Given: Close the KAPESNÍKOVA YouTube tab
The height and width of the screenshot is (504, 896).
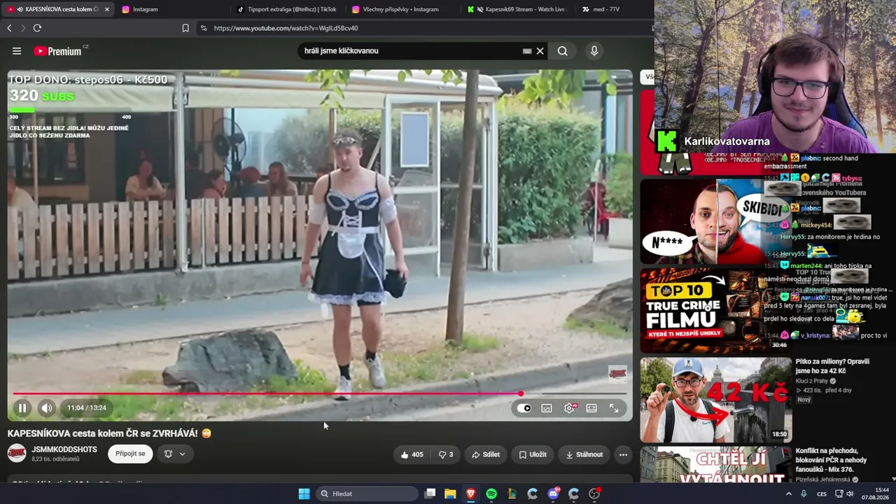Looking at the screenshot, I should (107, 9).
